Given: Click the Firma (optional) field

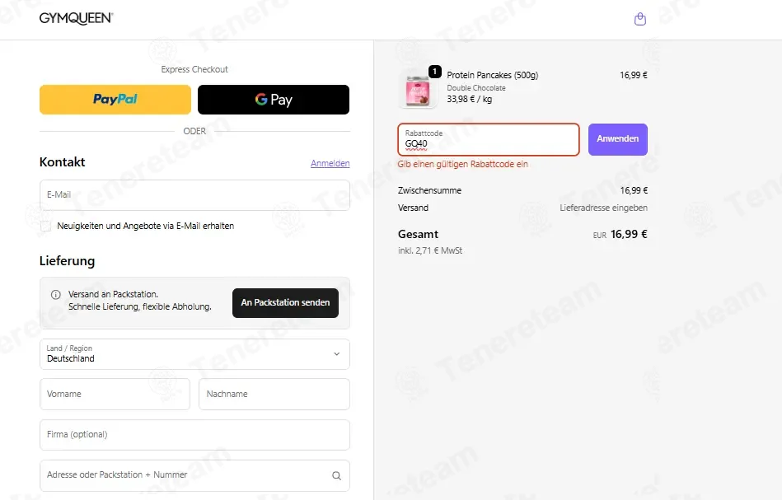Looking at the screenshot, I should 194,434.
